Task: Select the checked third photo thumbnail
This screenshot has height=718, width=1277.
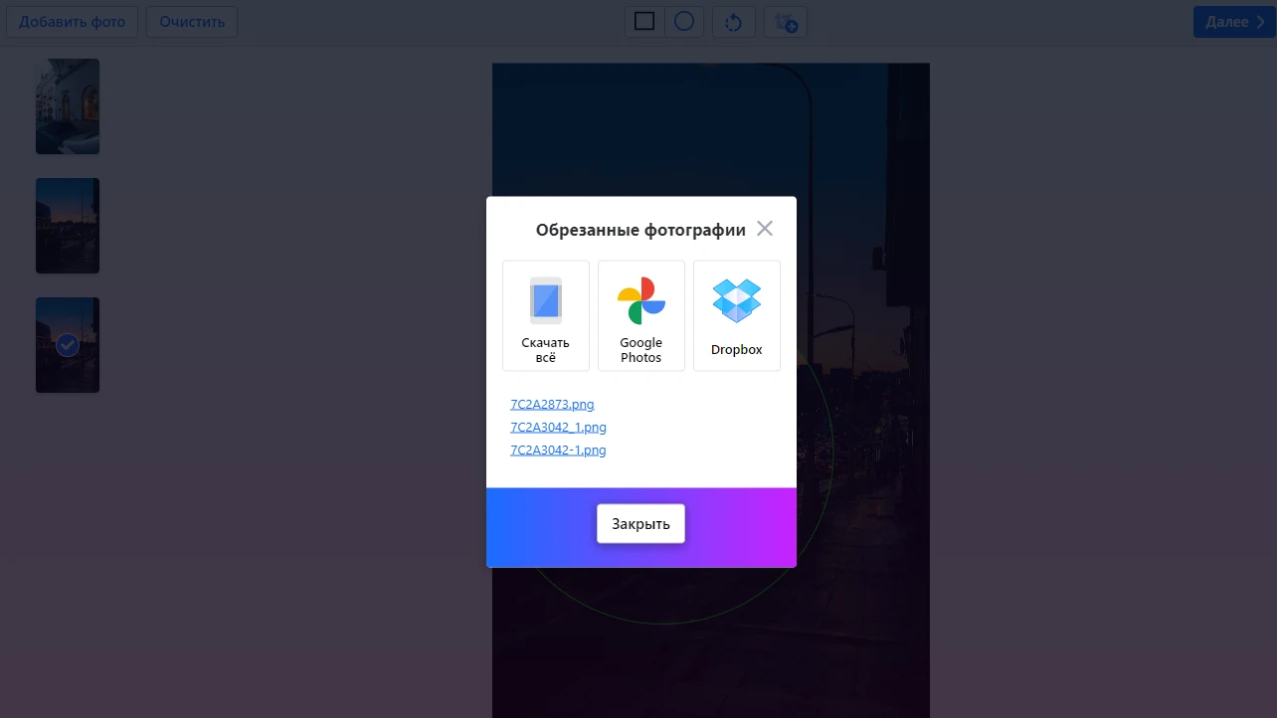Action: click(x=68, y=345)
